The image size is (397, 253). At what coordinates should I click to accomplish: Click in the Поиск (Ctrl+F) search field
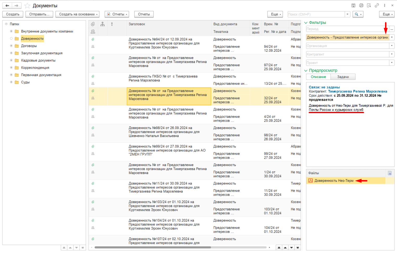pyautogui.click(x=316, y=14)
